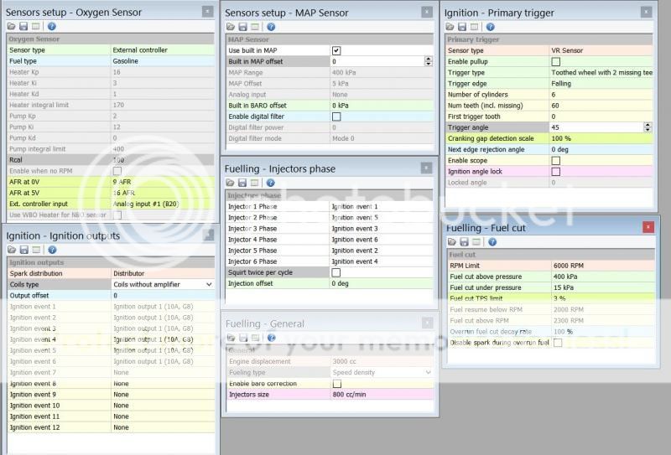
Task: Click the Injectors size value field
Action: [382, 394]
